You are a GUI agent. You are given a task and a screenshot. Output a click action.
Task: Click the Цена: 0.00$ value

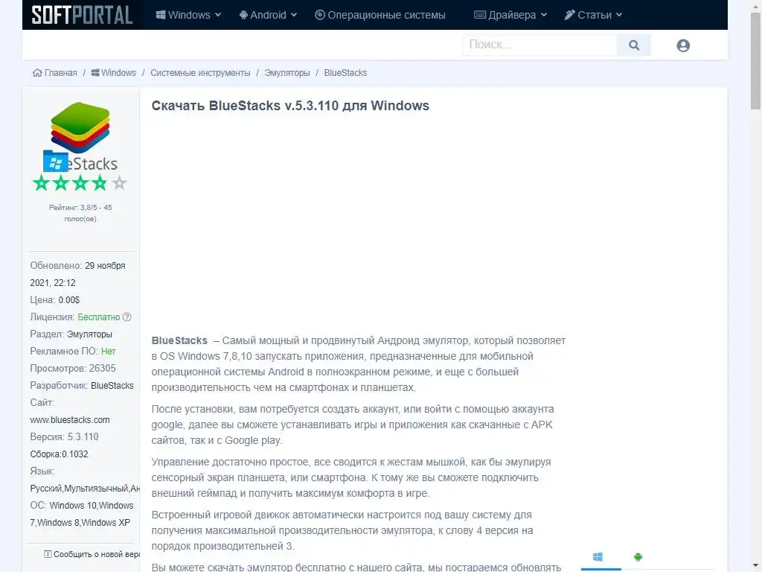click(69, 299)
